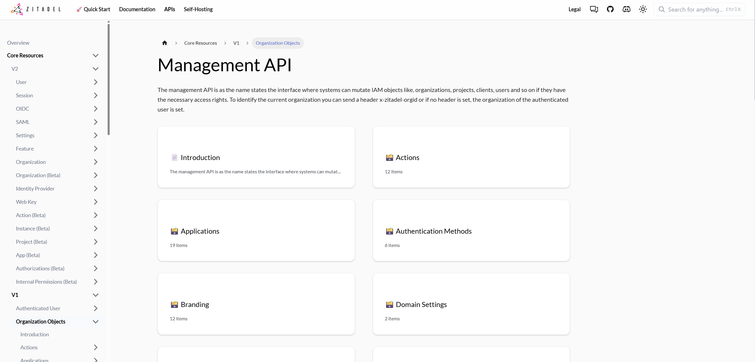Click the Zitadel logo
Viewport: 755px width, 362px height.
[35, 9]
